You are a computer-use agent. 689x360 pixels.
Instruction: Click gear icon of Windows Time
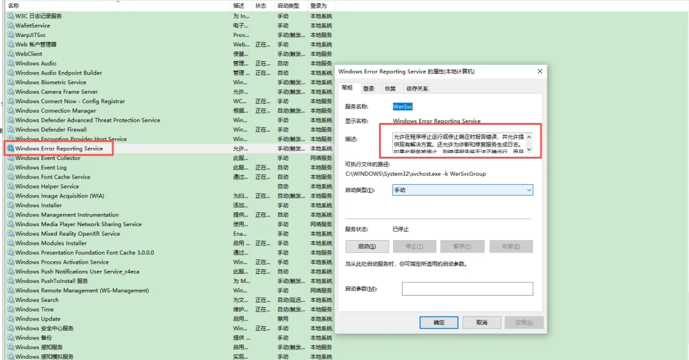point(11,309)
